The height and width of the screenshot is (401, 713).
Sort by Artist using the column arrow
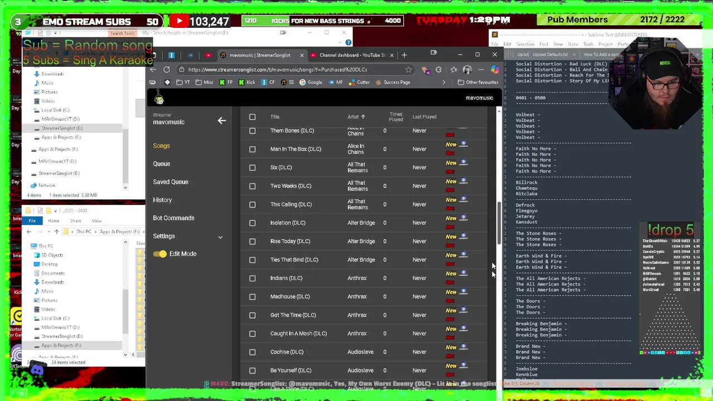pyautogui.click(x=363, y=117)
